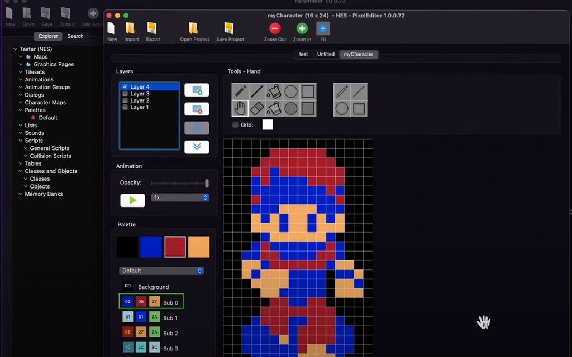Enable the Grid checkbox
572x357 pixels.
click(x=235, y=125)
